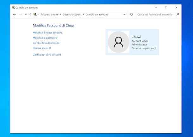
Task: Click the window title bar icon
Action: [13, 7]
